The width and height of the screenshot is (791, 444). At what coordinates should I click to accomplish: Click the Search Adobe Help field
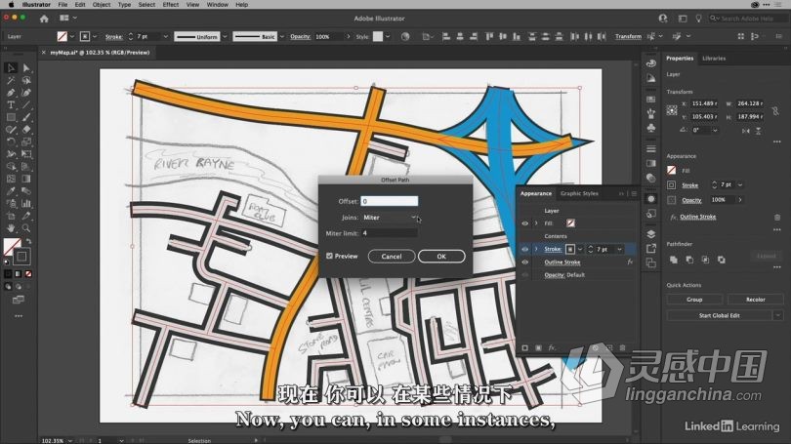748,19
